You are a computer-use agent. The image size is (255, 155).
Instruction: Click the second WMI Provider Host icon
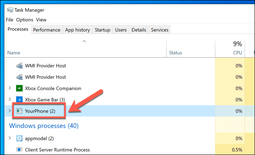[19, 77]
